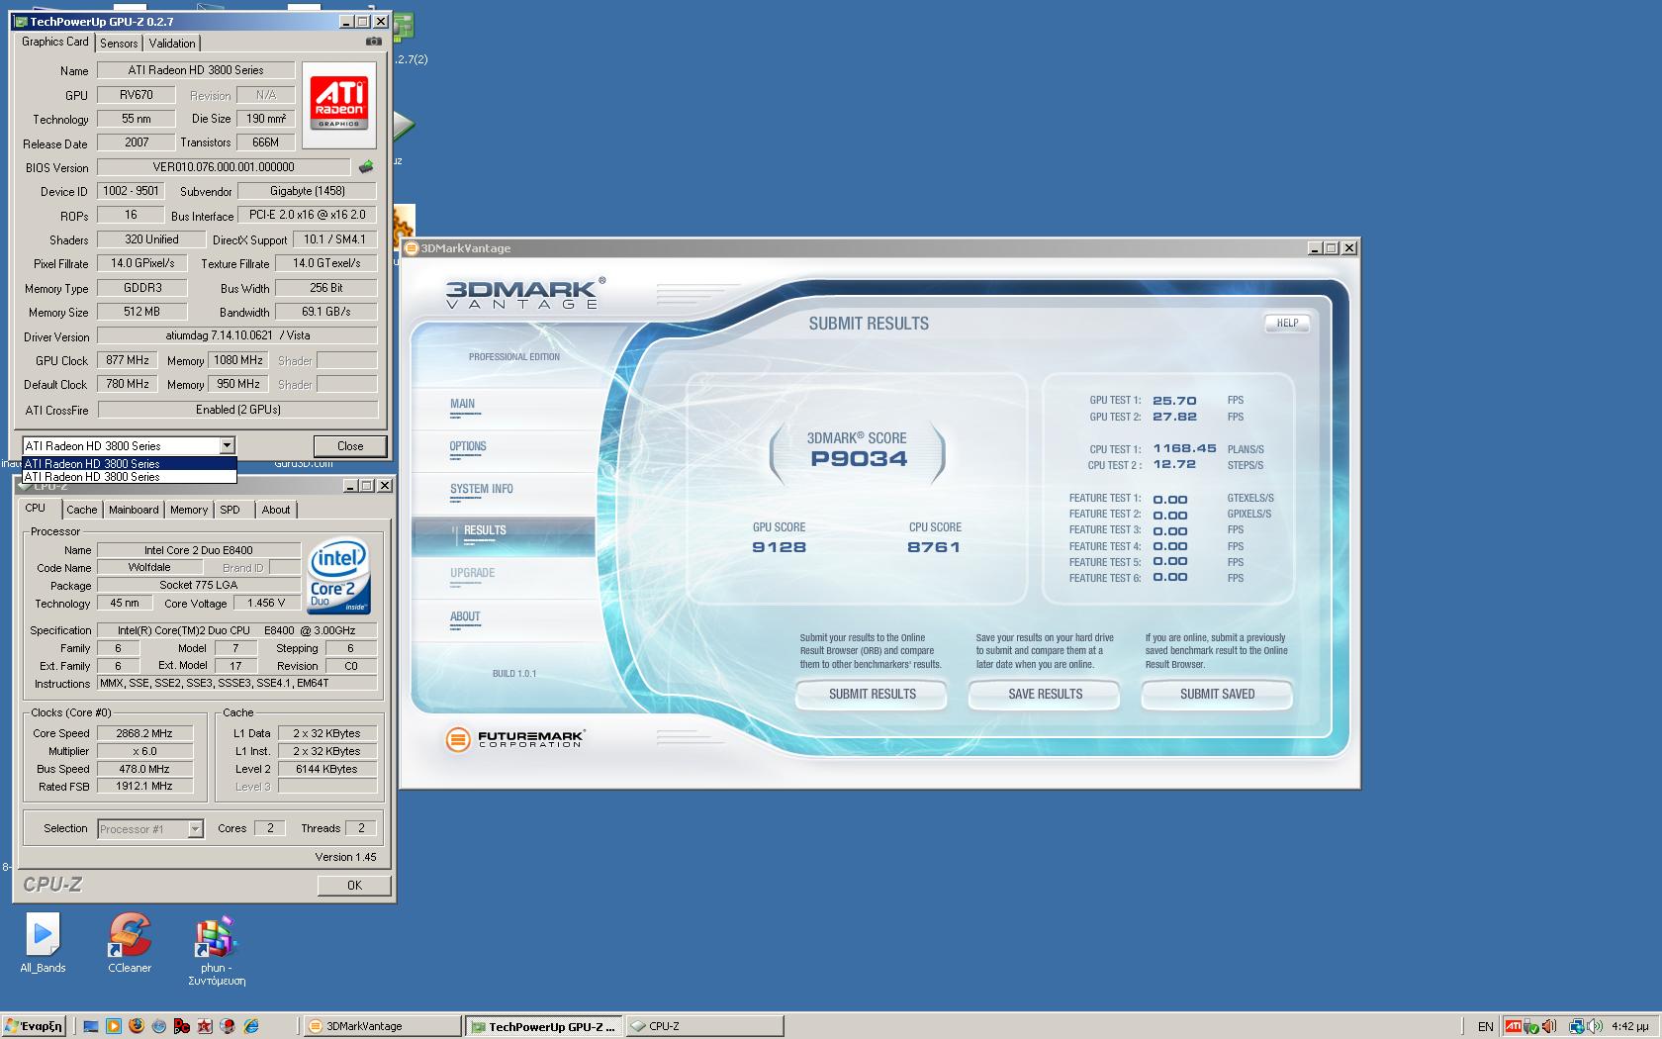The width and height of the screenshot is (1662, 1039).
Task: Click the Futuremark Corporation logo
Action: (514, 739)
